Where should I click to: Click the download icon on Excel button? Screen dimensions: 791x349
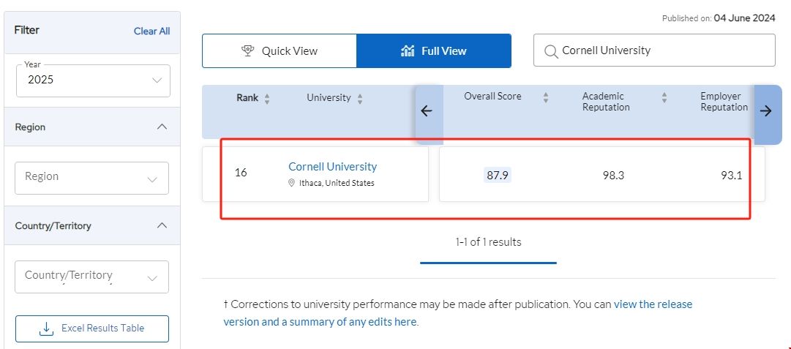pos(46,329)
